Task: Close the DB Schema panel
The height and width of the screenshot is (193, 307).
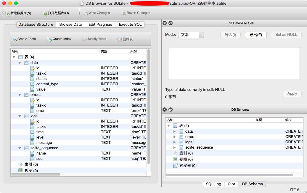Action: [x=165, y=110]
